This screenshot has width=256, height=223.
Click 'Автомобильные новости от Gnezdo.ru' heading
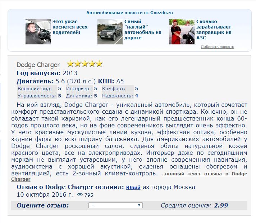(x=129, y=13)
